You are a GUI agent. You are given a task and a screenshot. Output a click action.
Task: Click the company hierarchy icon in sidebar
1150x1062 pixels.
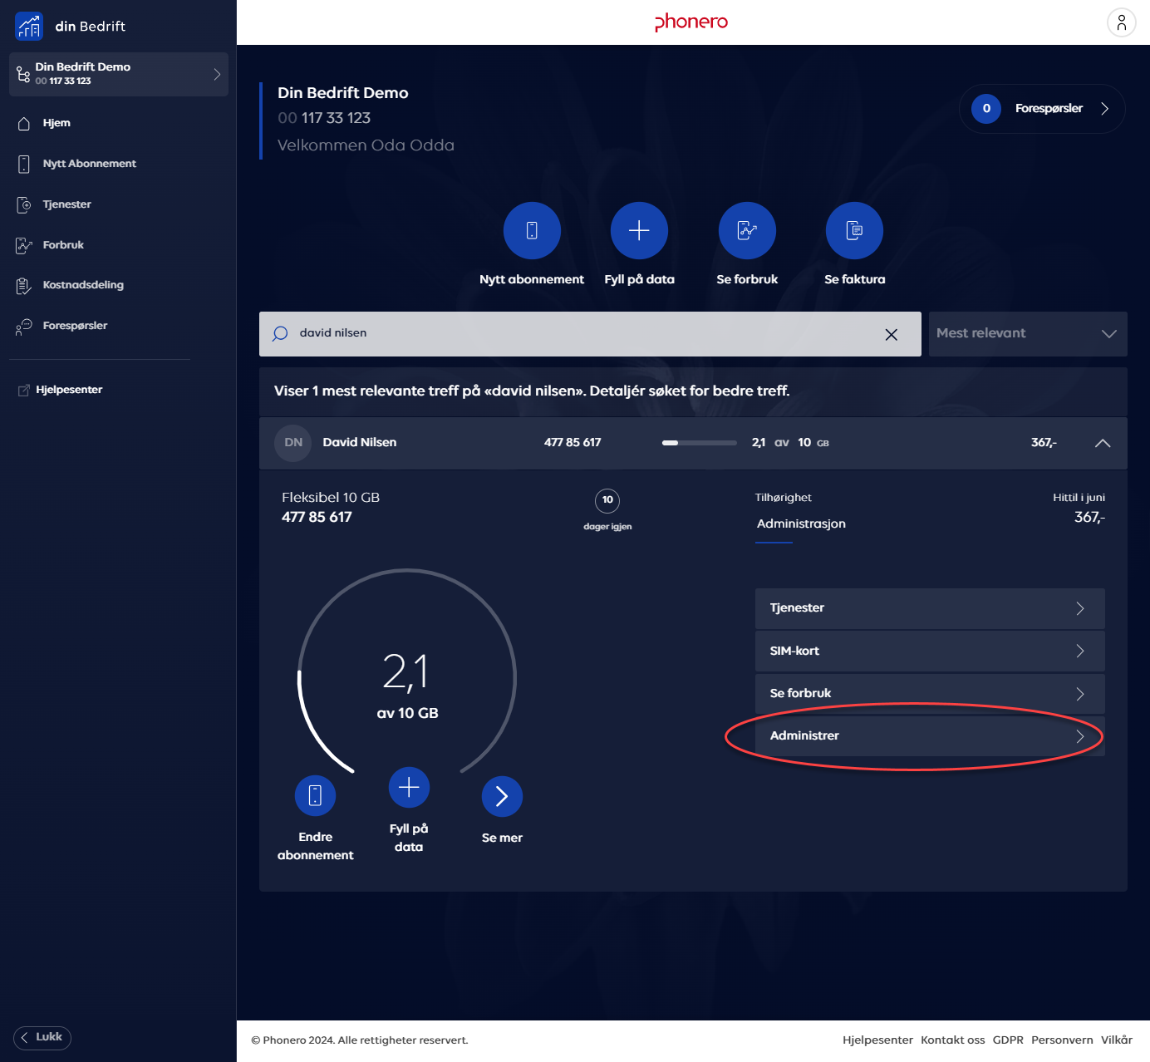point(23,75)
